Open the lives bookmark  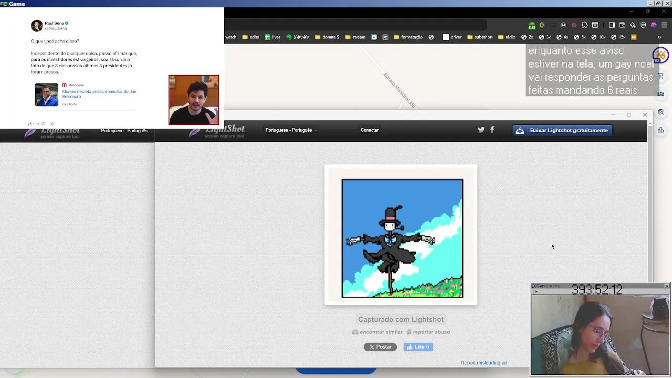click(x=272, y=37)
